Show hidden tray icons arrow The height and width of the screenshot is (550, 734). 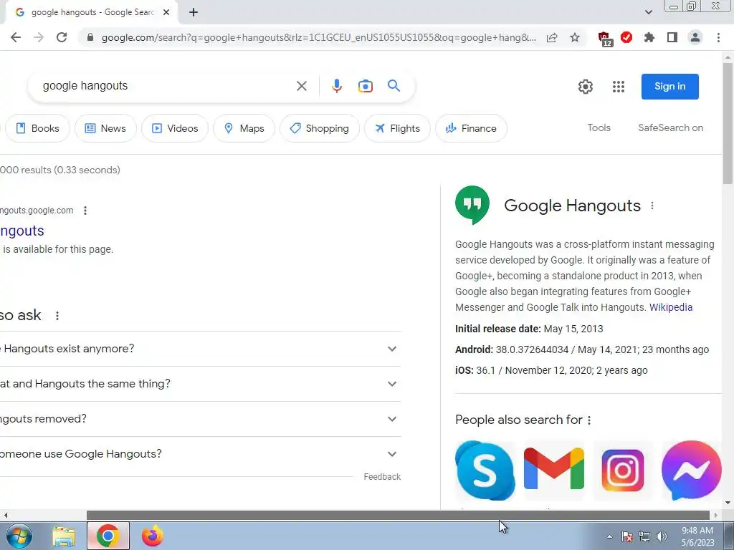[x=609, y=536]
